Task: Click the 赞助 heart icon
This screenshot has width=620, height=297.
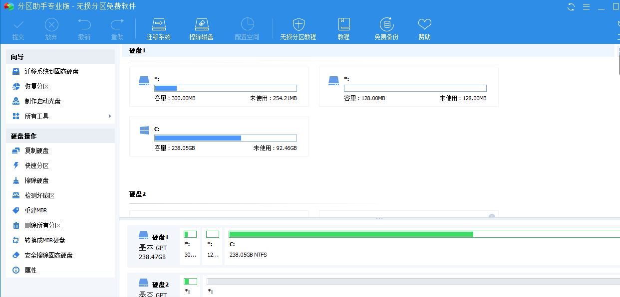Action: click(424, 24)
